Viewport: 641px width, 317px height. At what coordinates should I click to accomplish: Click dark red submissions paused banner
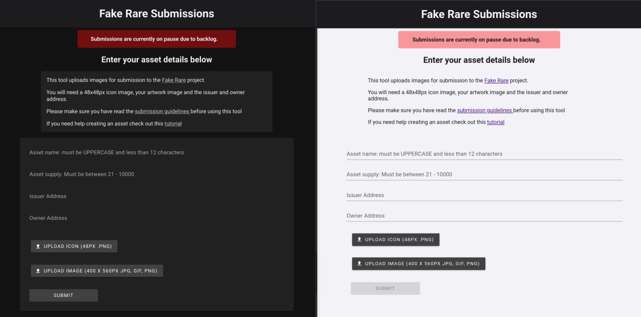pos(156,39)
